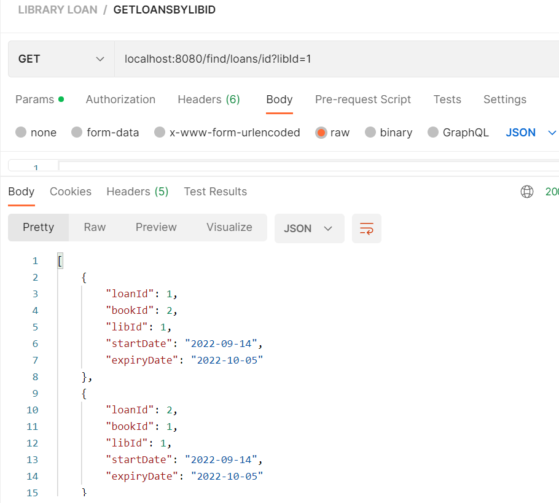
Task: Select the response Body tab
Action: click(21, 192)
